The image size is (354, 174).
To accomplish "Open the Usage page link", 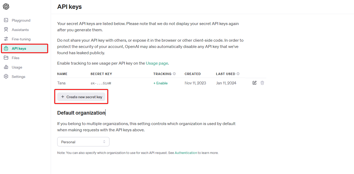I will [x=157, y=63].
